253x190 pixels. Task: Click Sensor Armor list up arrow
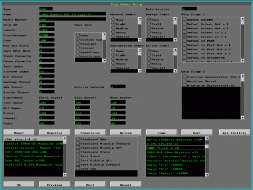[175, 50]
